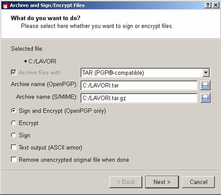Go to the next step with Next

click(x=162, y=182)
